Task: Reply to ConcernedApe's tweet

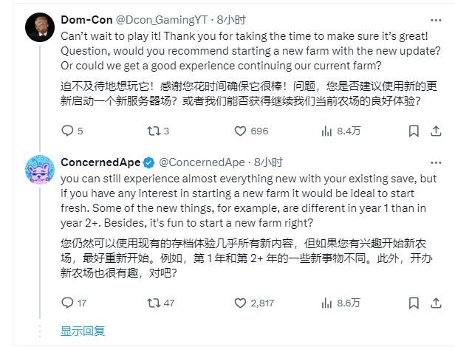Action: [x=68, y=303]
